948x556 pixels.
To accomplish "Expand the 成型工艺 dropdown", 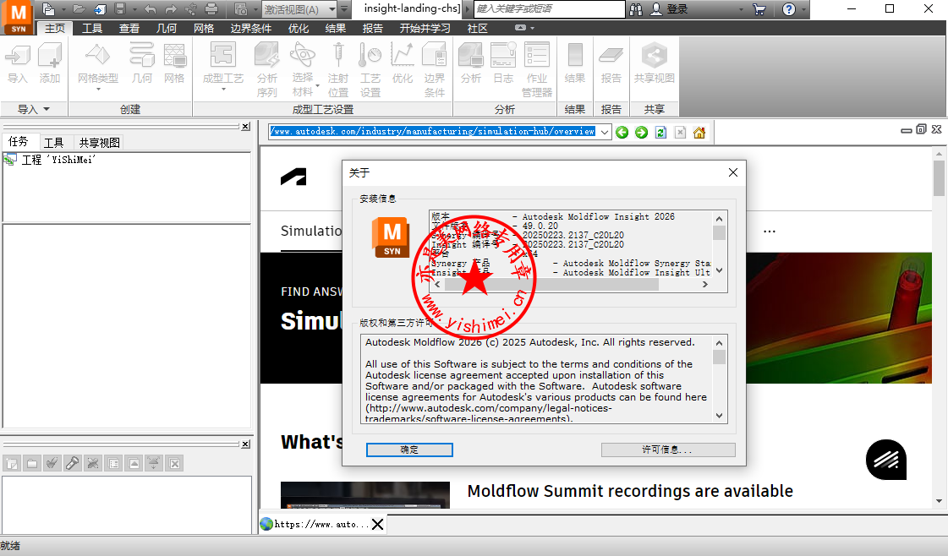I will click(223, 90).
